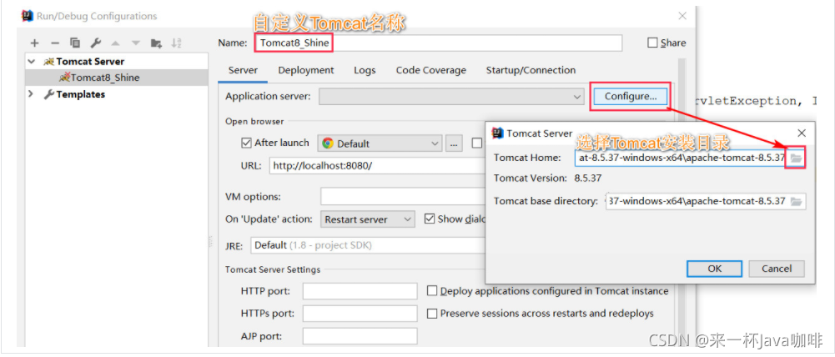
Task: Uncheck the After launch checkbox
Action: pyautogui.click(x=247, y=143)
